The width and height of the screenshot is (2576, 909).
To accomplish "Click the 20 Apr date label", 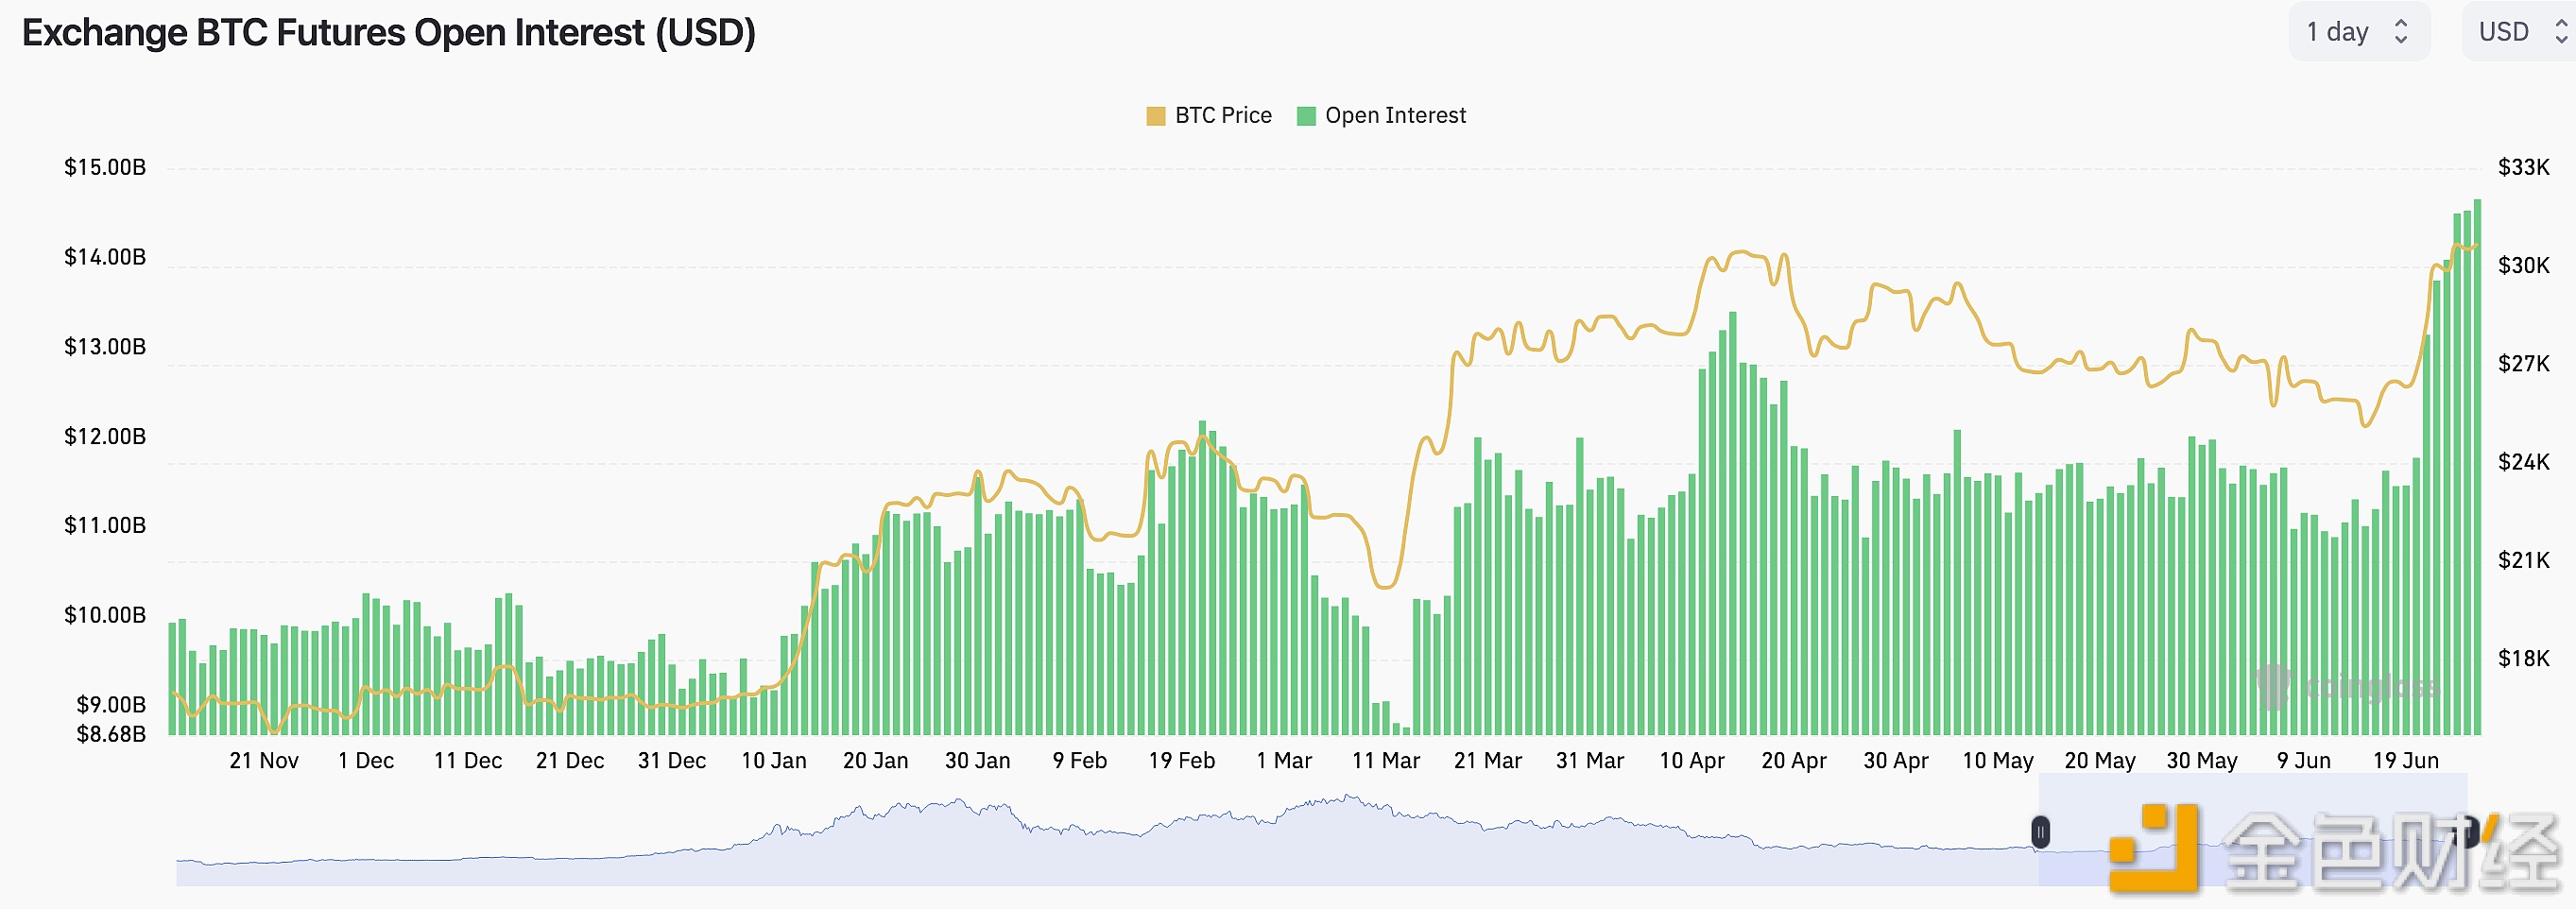I will pos(1794,761).
